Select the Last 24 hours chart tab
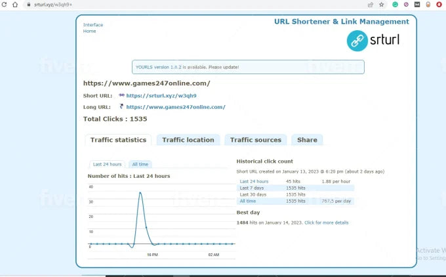 point(107,164)
